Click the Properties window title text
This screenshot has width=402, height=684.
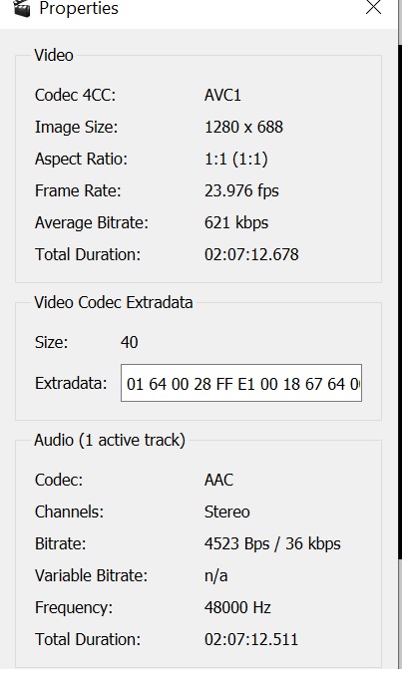[x=79, y=8]
